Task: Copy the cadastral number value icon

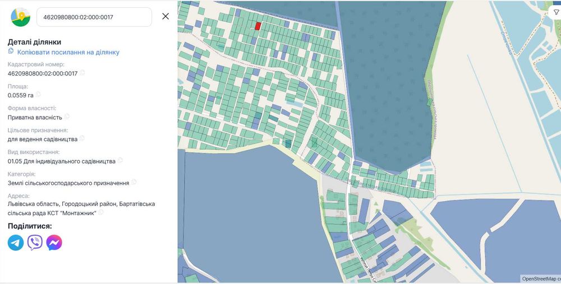Action: tap(82, 73)
